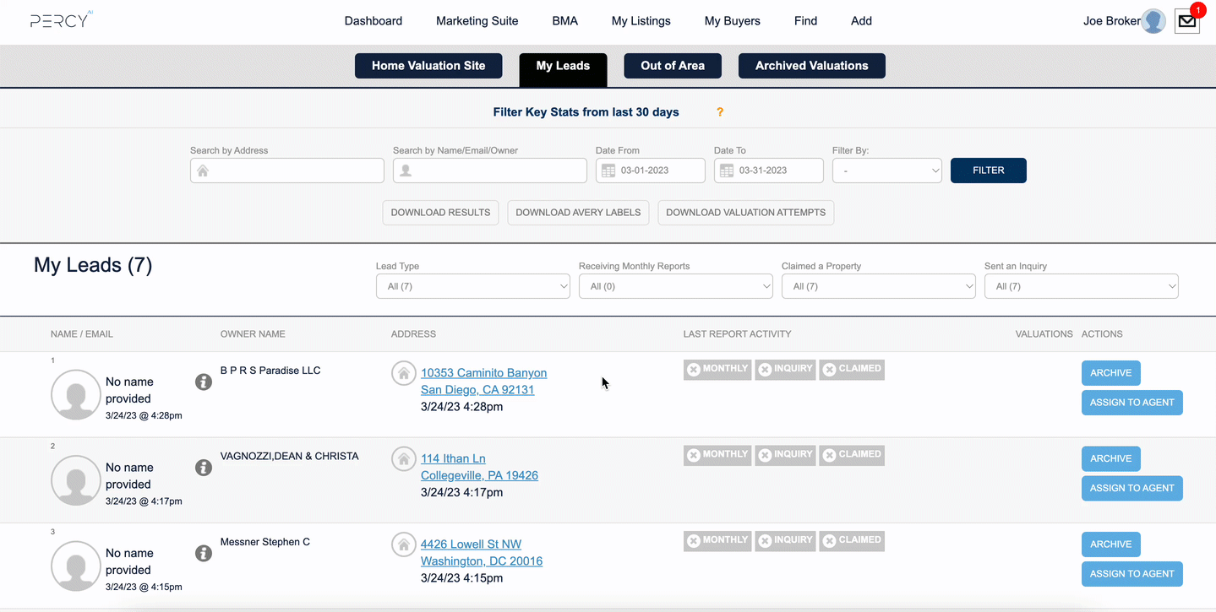Click info icon for VAGNOZZI,DEAN & CHRISTA
The height and width of the screenshot is (612, 1216).
point(204,468)
